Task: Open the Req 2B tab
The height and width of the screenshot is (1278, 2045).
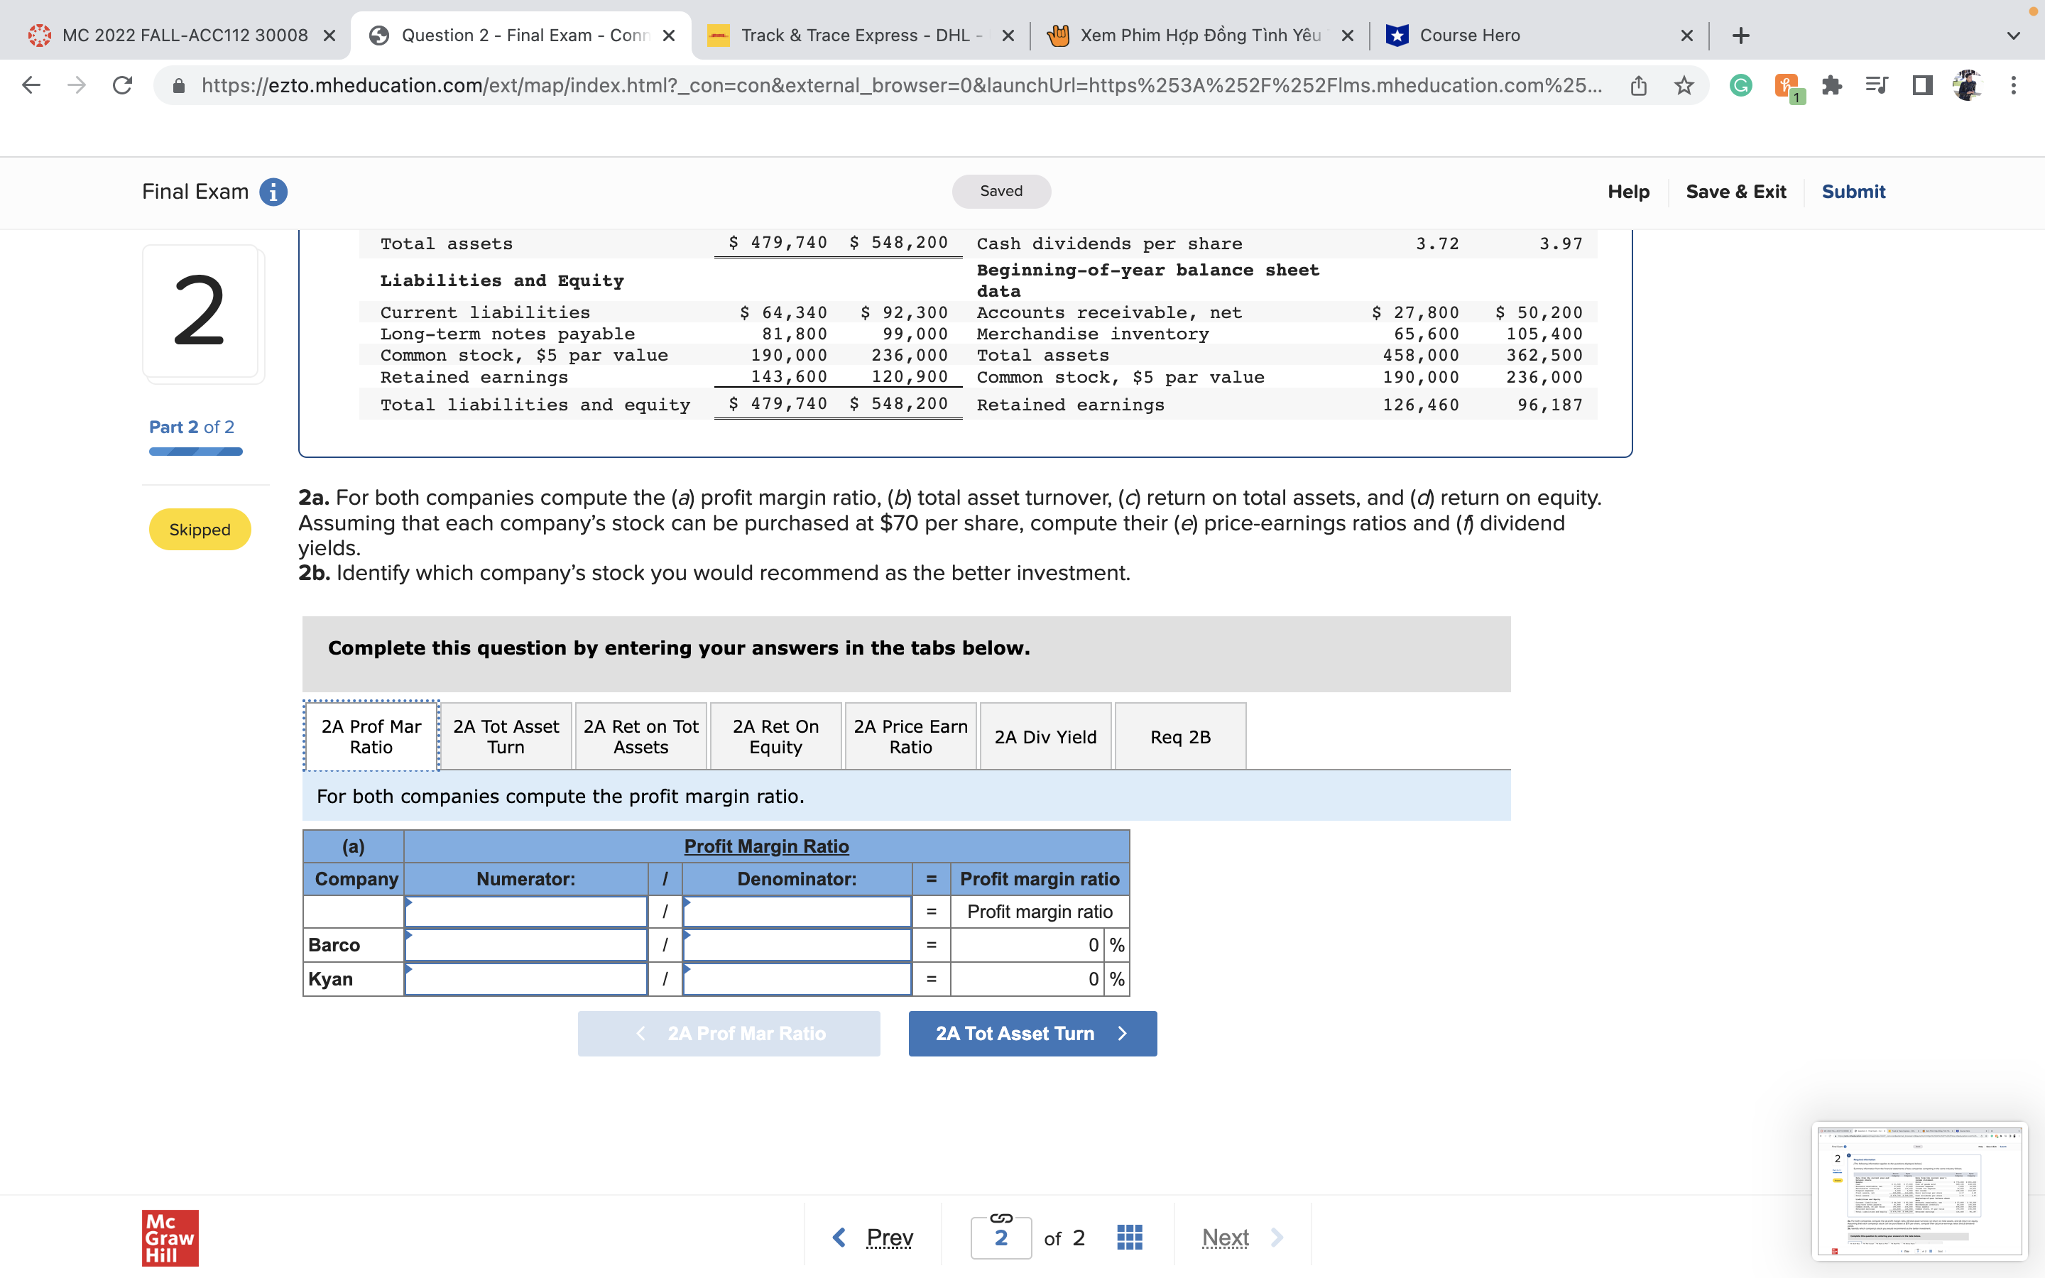Action: pyautogui.click(x=1179, y=736)
